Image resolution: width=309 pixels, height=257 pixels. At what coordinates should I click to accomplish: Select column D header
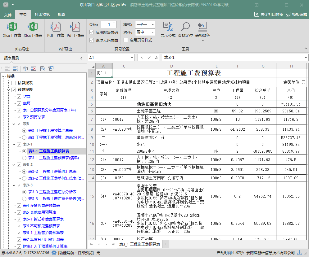[171, 66]
